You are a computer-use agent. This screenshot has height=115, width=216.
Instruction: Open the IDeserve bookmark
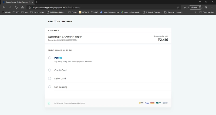coord(174,12)
